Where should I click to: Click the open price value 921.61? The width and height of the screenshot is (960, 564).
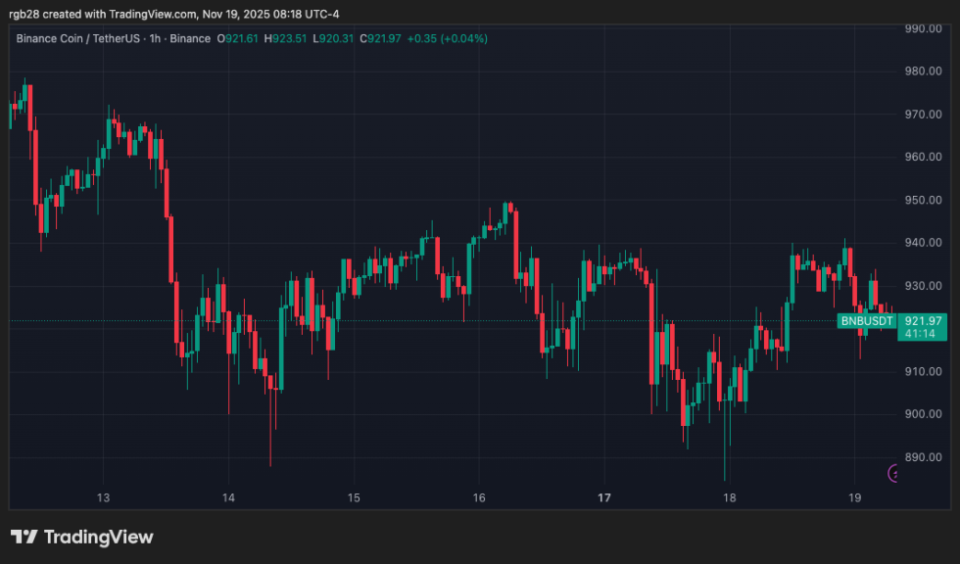(x=241, y=38)
